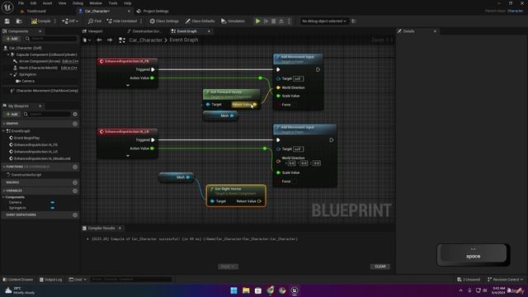Viewport: 528px width, 297px height.
Task: Open the Output Log
Action: tap(51, 280)
